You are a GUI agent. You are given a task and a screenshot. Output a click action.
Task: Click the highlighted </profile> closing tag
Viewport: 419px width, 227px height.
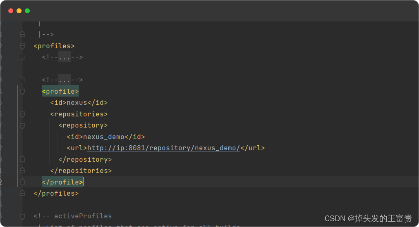[62, 182]
